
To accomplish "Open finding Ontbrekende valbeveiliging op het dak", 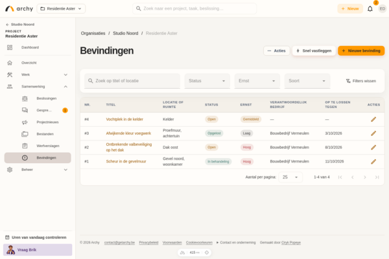I will 129,147.
